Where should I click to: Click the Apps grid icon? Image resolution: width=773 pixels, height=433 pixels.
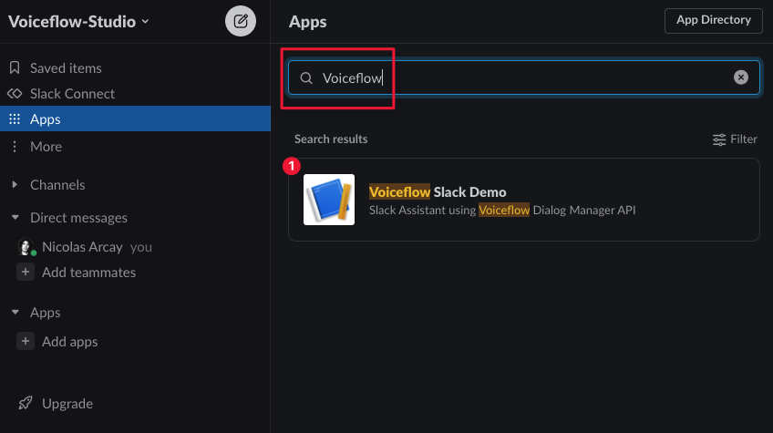[15, 119]
